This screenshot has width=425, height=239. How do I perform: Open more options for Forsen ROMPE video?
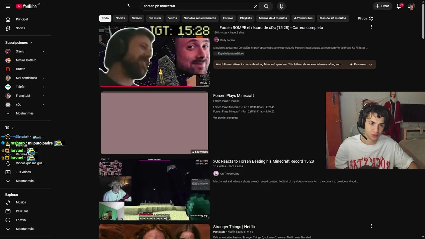(x=371, y=27)
